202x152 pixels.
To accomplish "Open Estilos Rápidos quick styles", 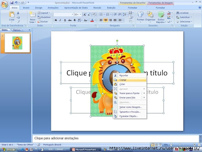I will tap(161, 17).
